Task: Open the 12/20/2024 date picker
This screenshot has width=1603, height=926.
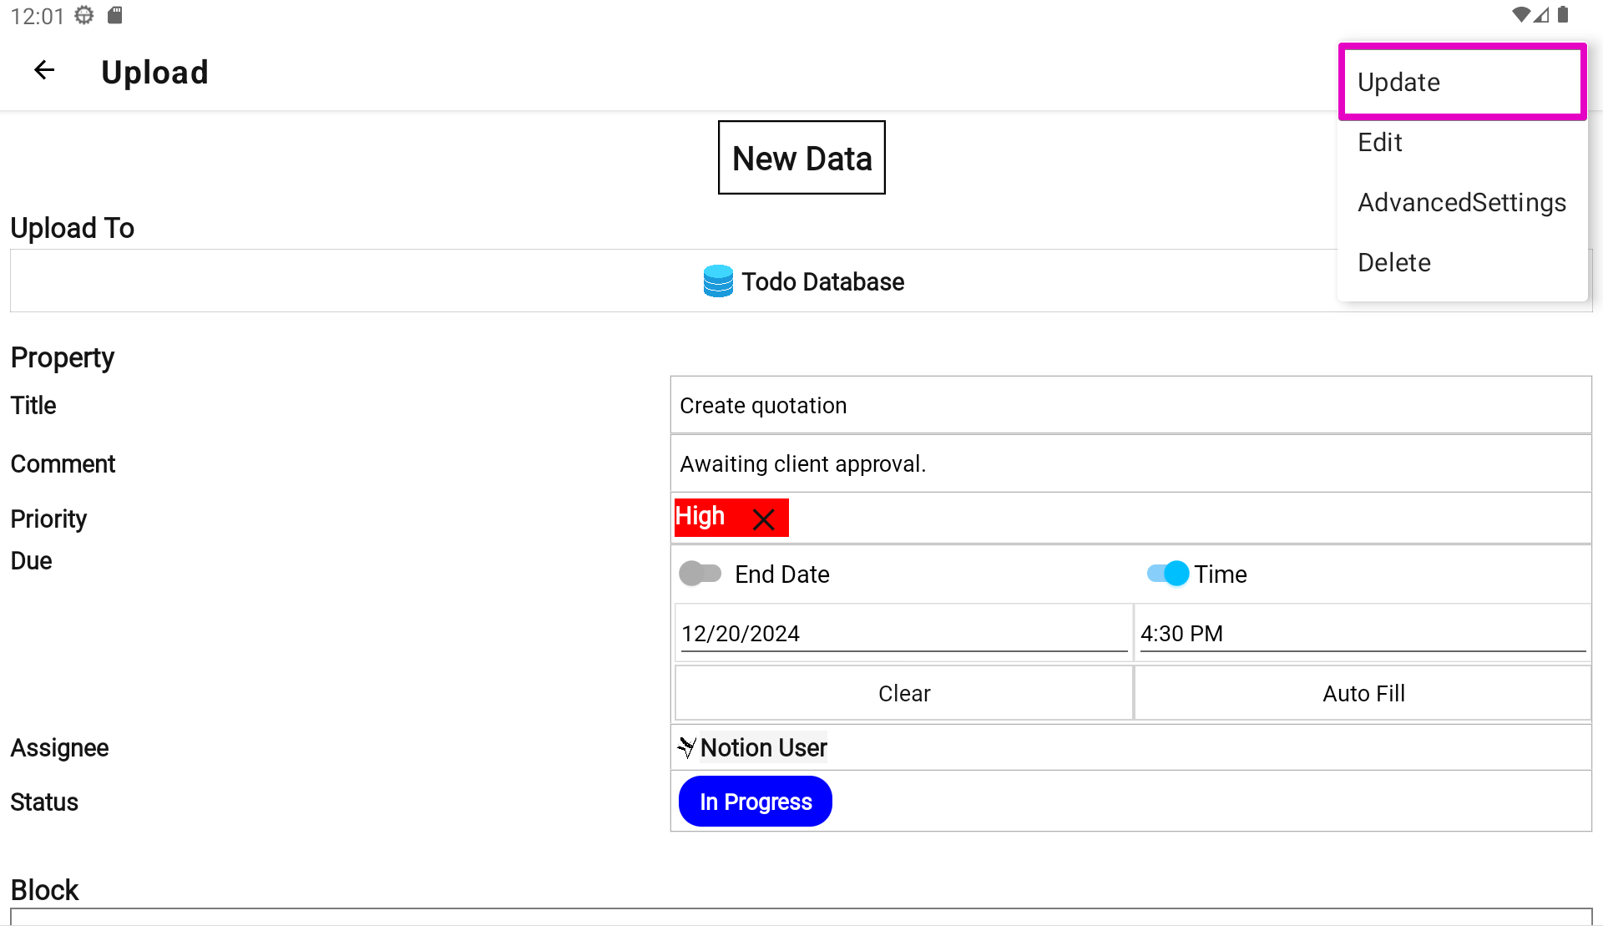Action: pyautogui.click(x=903, y=634)
